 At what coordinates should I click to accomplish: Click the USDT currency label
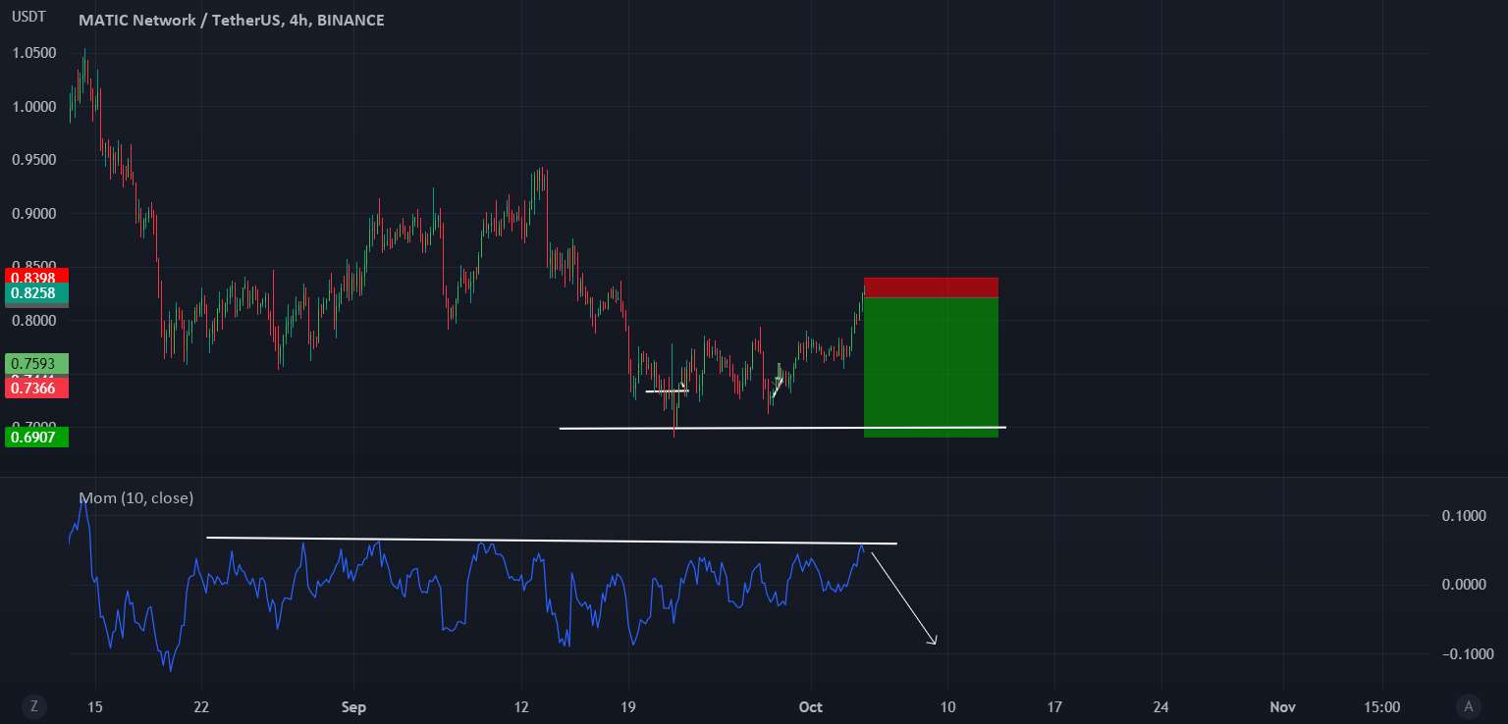[x=29, y=17]
